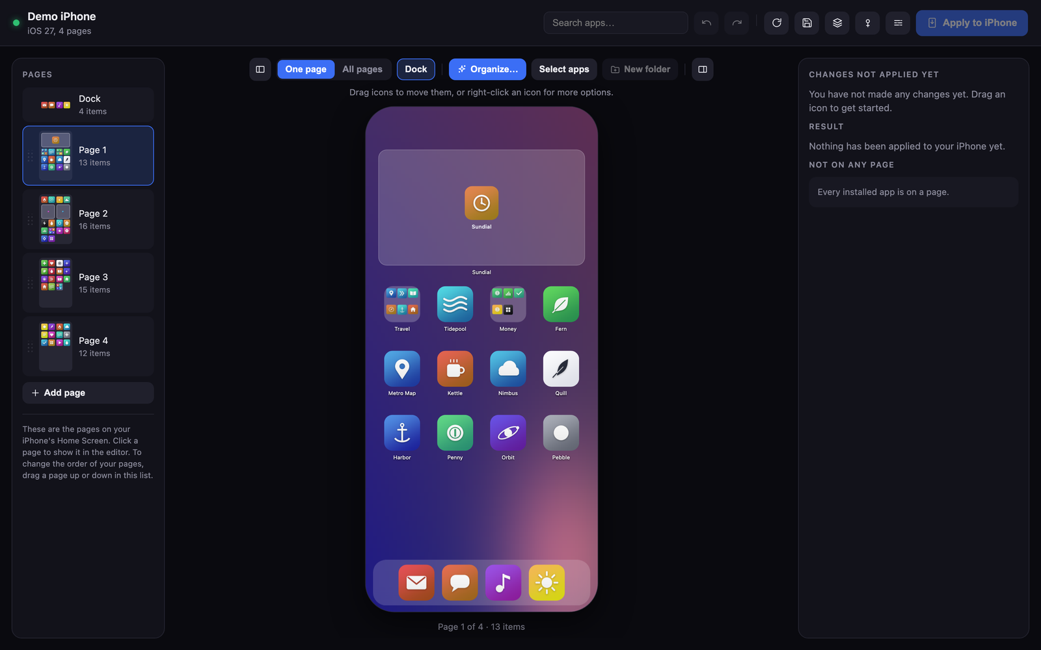This screenshot has height=650, width=1041.
Task: Click the save floppy disk icon
Action: pos(807,23)
